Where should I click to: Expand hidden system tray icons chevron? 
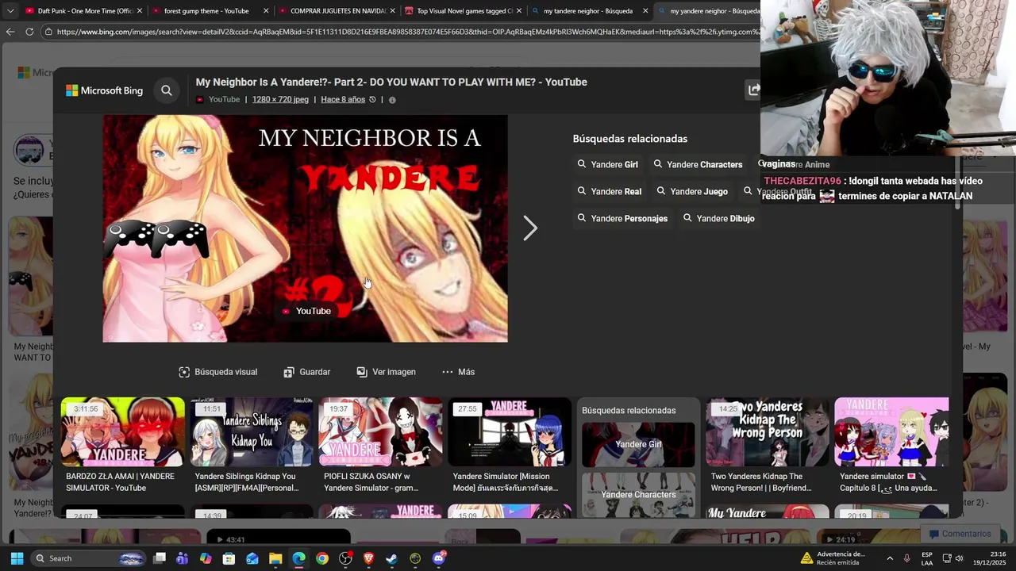coord(890,558)
